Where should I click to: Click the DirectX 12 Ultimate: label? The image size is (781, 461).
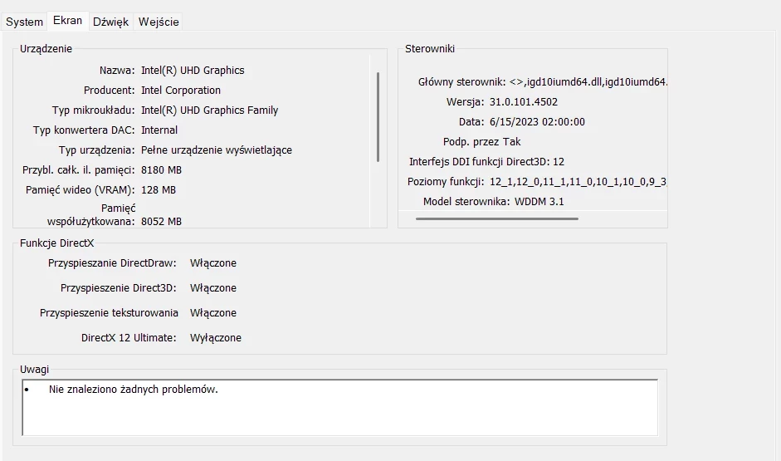pos(129,338)
